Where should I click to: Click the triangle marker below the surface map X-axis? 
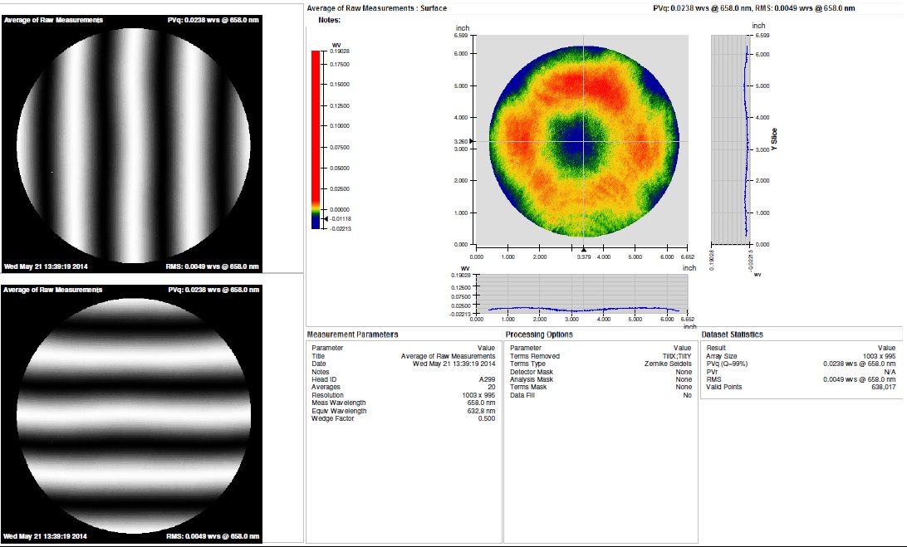tap(583, 249)
